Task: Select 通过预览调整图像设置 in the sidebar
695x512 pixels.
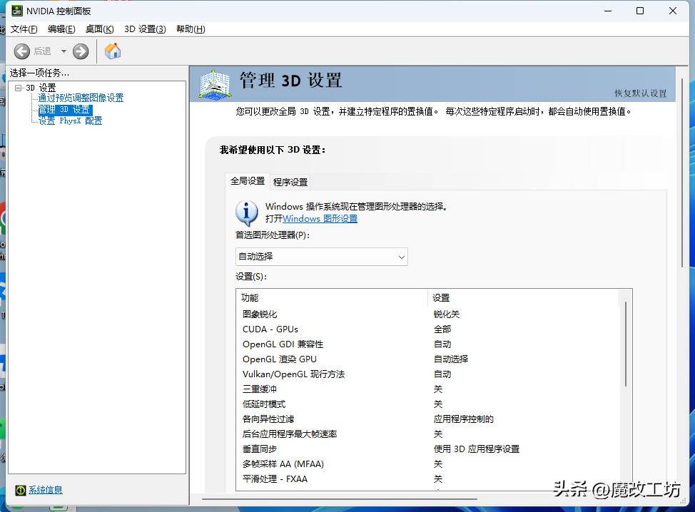Action: pos(80,98)
